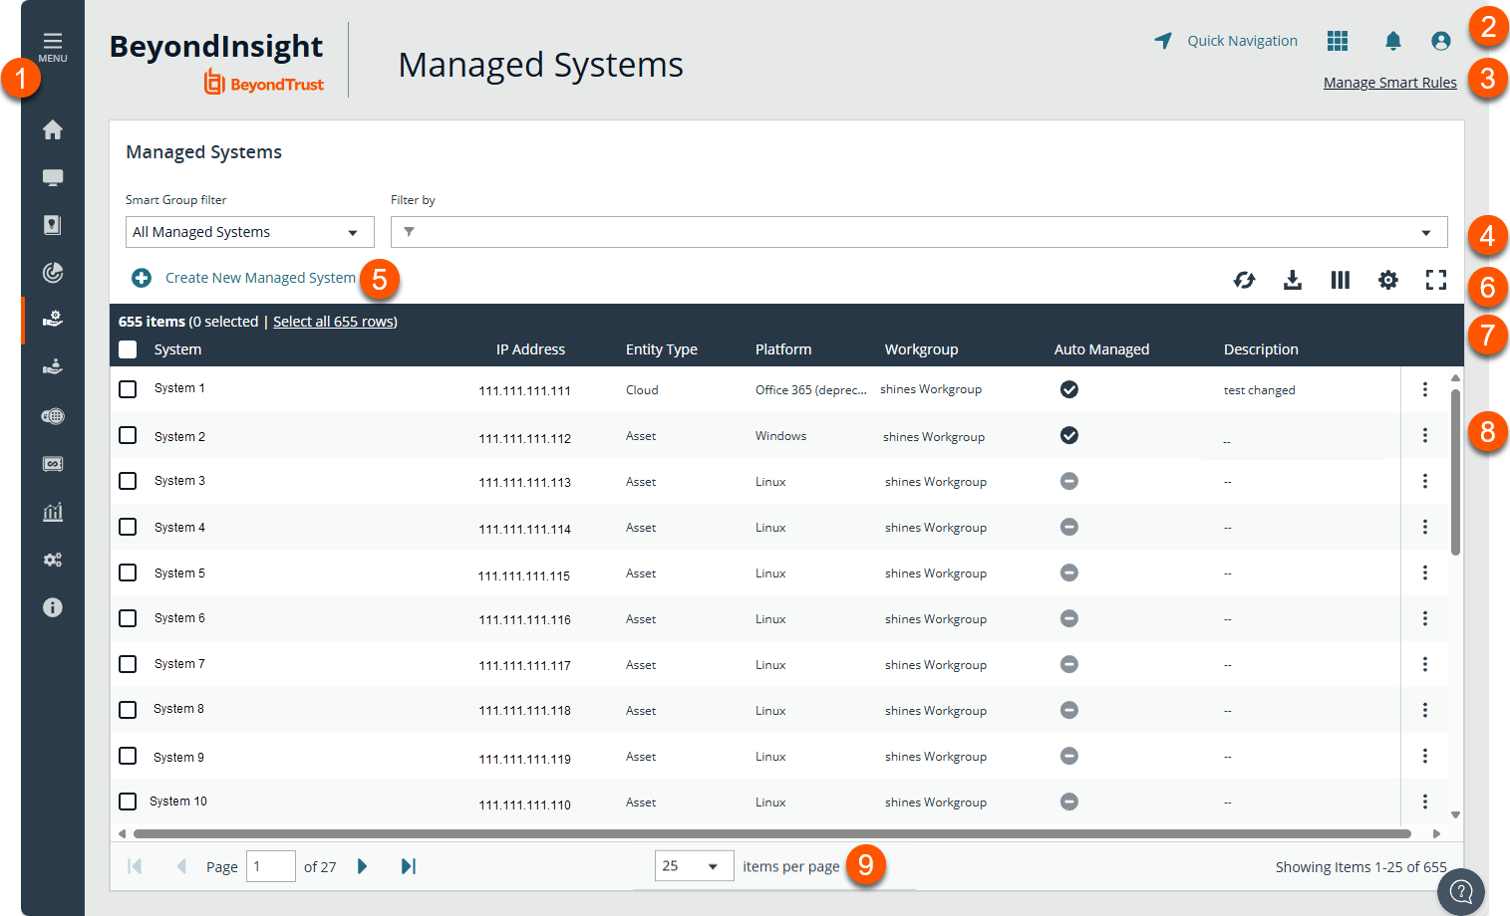Open actions menu for System 10

(1425, 801)
